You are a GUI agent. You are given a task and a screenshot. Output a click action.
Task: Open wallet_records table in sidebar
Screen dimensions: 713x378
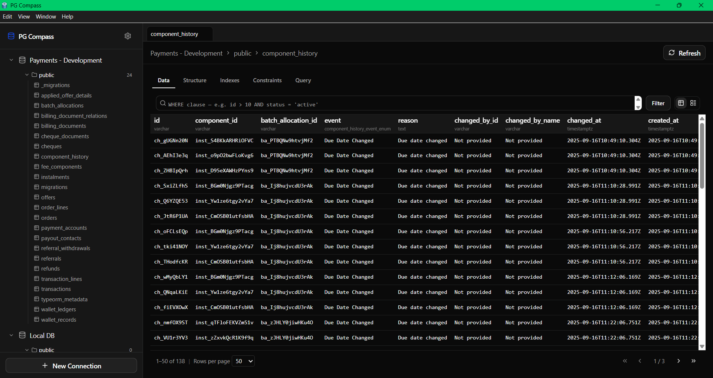pos(59,320)
